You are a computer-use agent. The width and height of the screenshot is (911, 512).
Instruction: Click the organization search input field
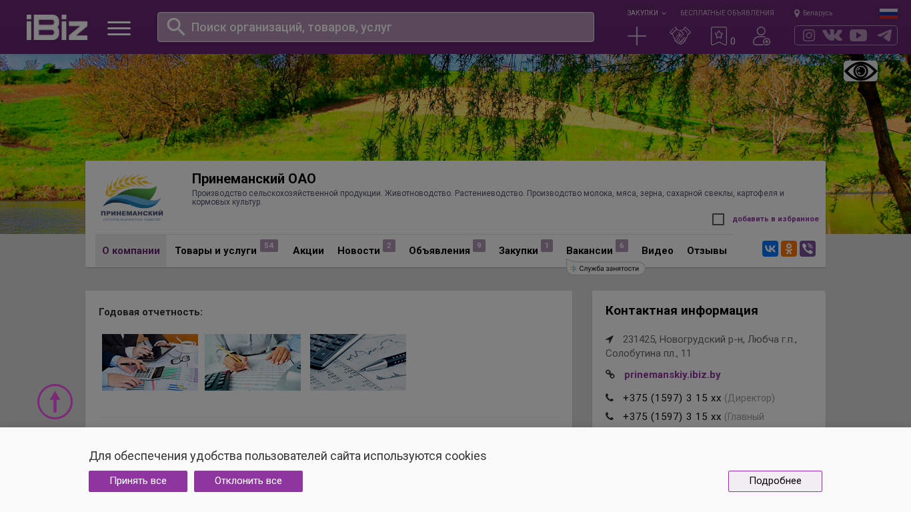(375, 27)
